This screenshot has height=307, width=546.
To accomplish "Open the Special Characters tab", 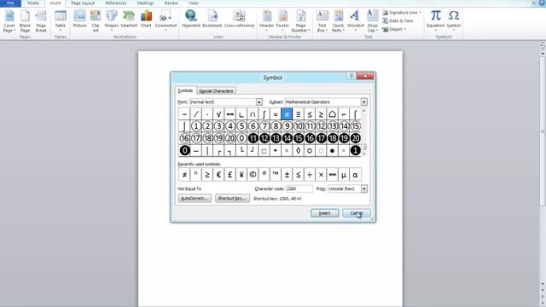I will [216, 91].
